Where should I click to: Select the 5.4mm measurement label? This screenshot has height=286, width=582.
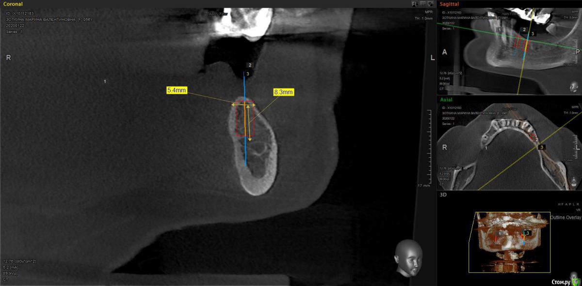[176, 90]
